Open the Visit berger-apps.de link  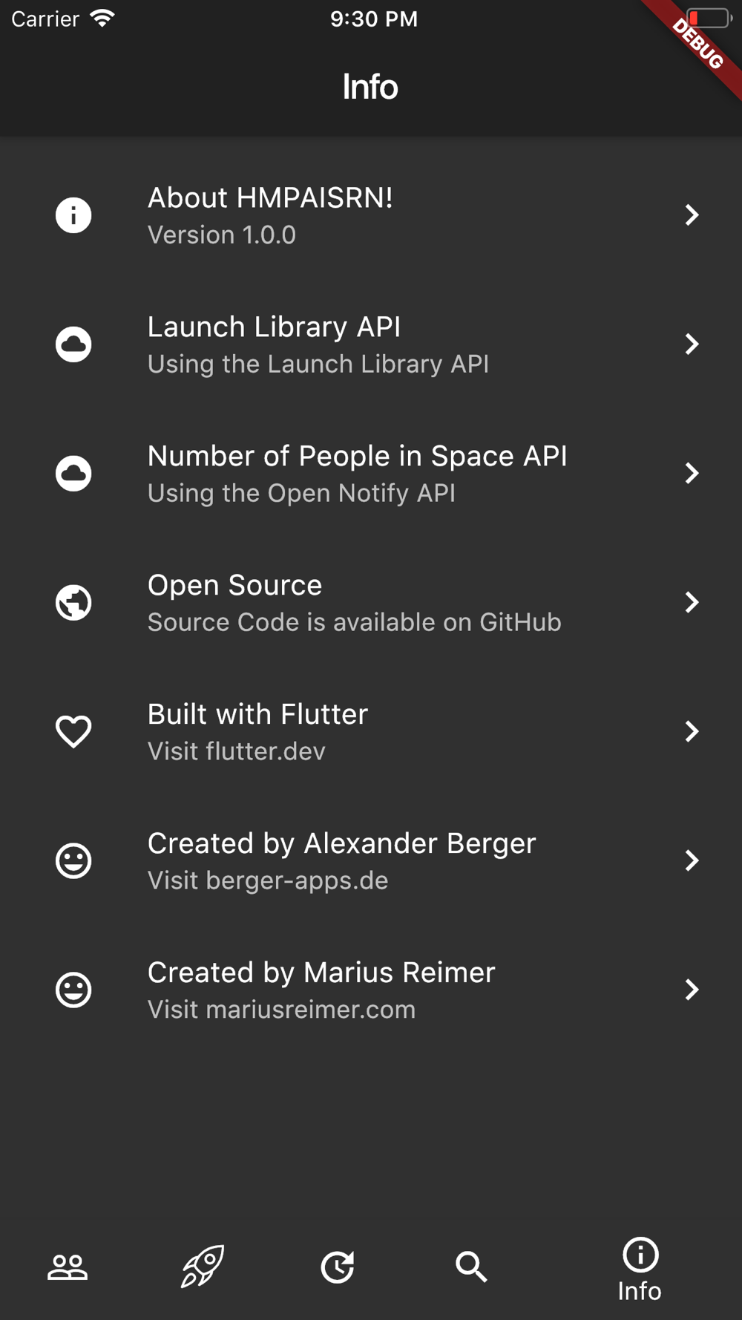tap(268, 880)
